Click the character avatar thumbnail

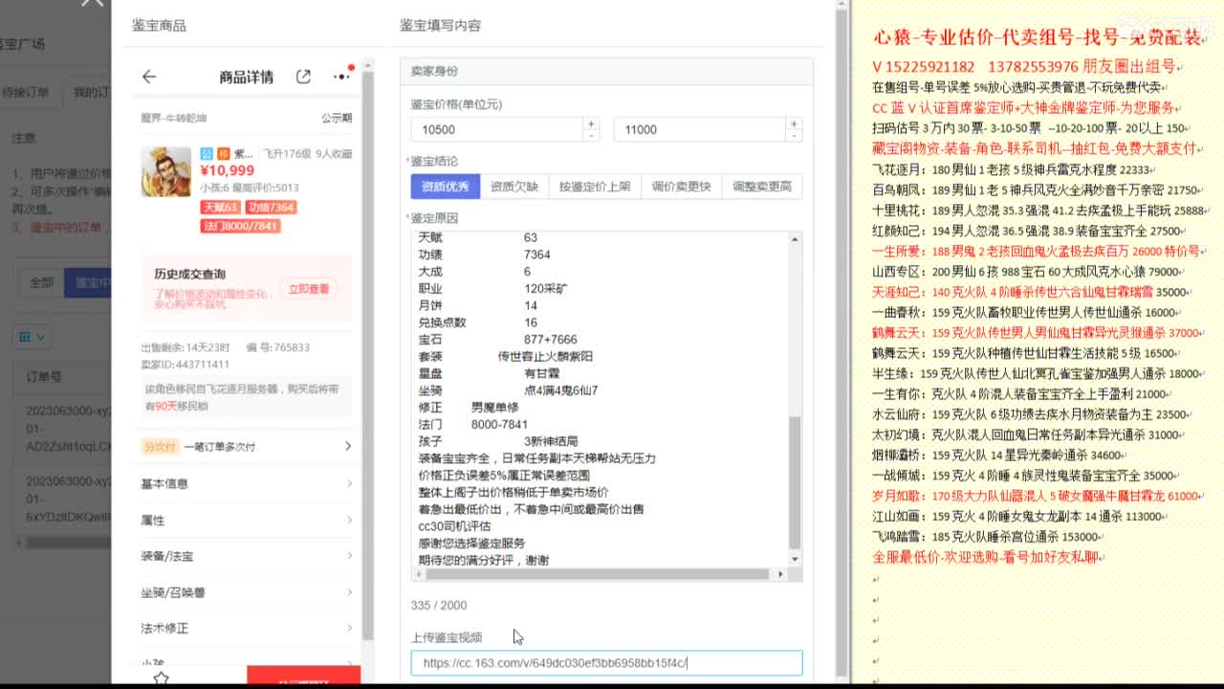(165, 171)
